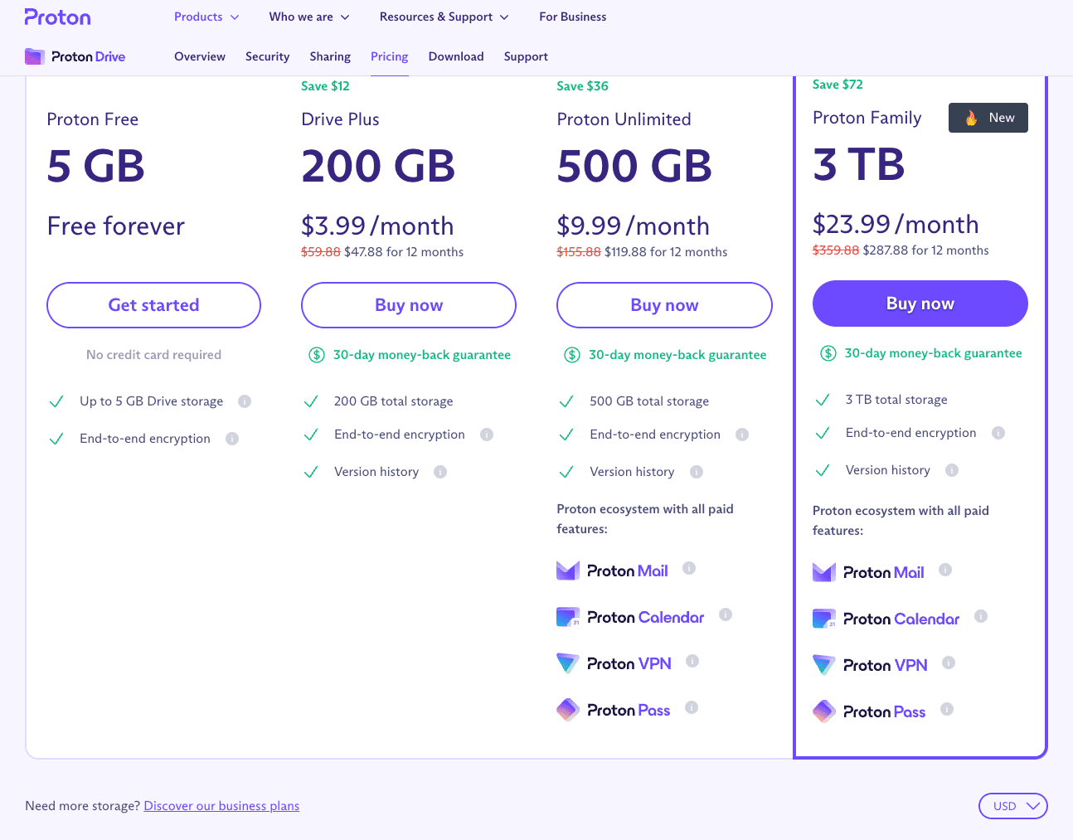Screen dimensions: 1073x840
Task: Click the Proton Drive folder icon
Action: (x=35, y=56)
